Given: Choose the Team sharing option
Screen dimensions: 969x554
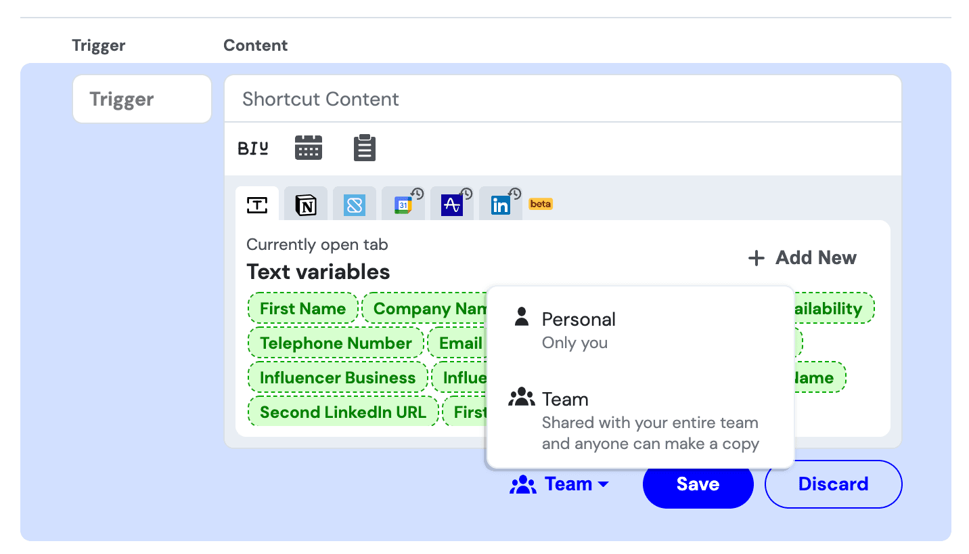Looking at the screenshot, I should [566, 399].
